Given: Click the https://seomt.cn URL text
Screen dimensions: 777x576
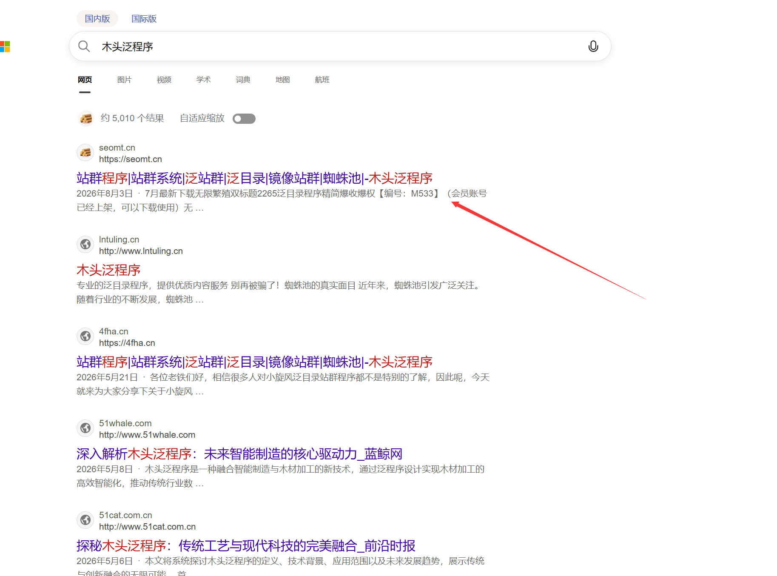Looking at the screenshot, I should [131, 159].
